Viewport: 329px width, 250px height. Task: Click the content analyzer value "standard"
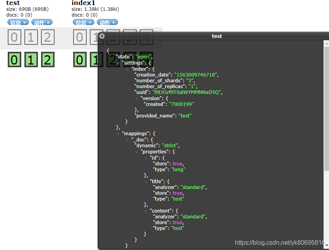pos(193,217)
